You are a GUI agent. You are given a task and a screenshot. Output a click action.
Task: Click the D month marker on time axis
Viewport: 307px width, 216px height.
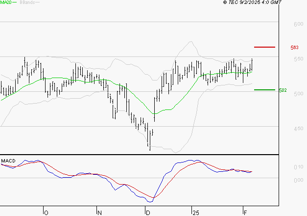point(148,213)
